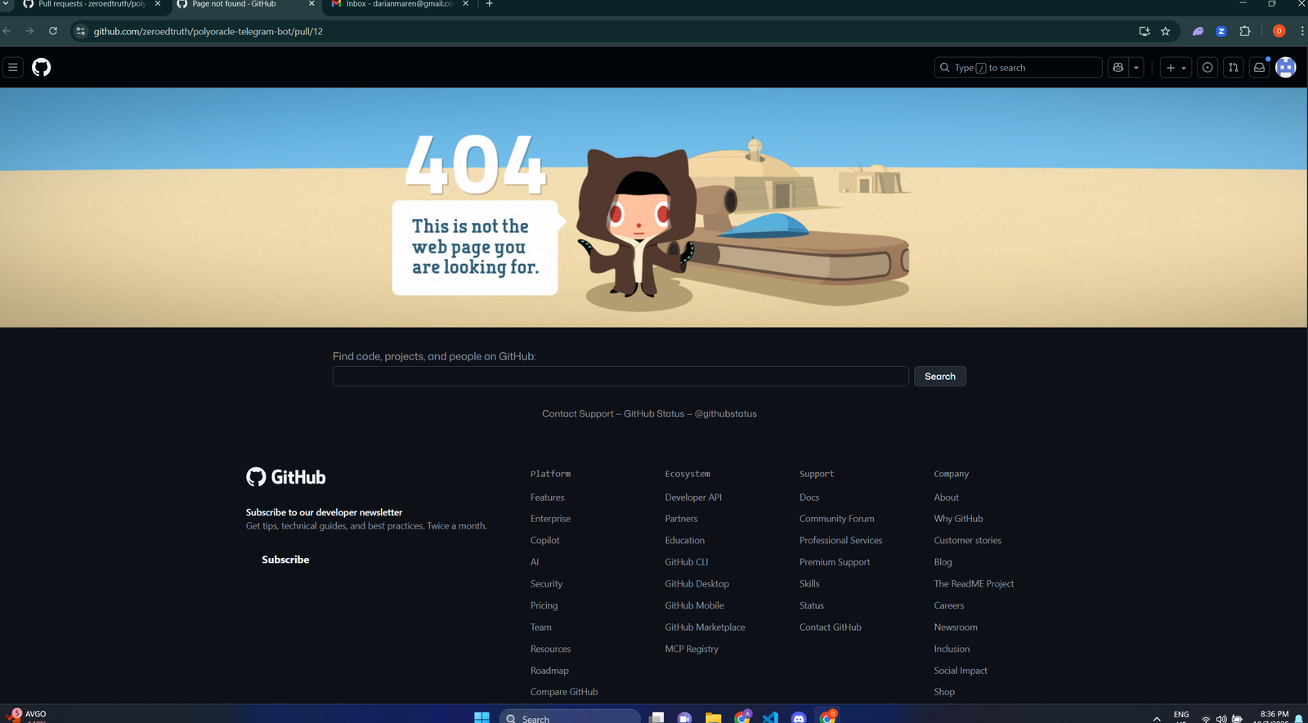Open the Contact Support link
The height and width of the screenshot is (723, 1308).
click(577, 414)
